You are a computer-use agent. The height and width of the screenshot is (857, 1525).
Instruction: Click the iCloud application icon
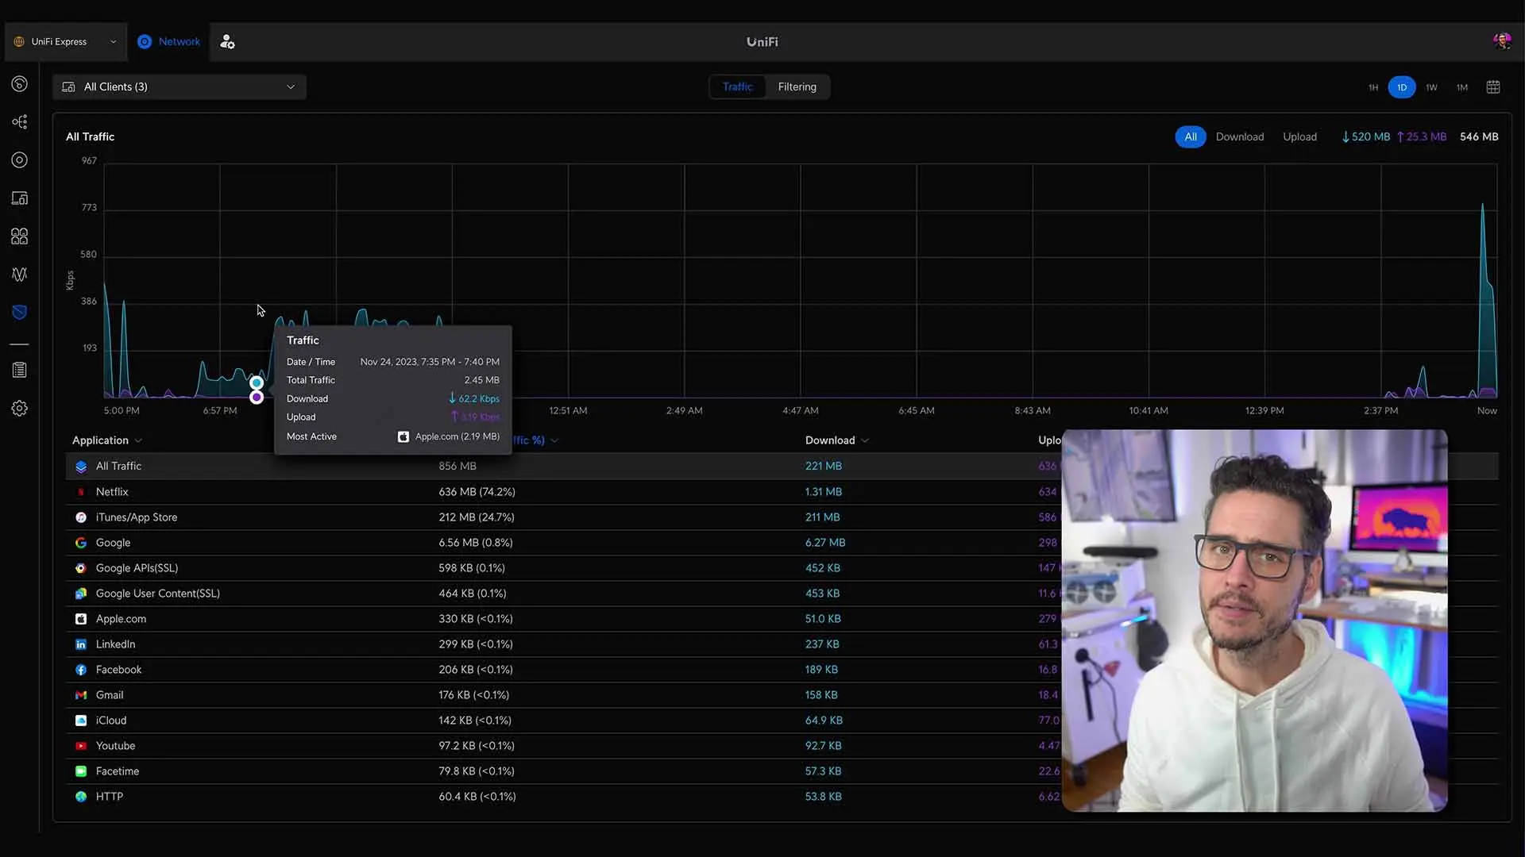coord(81,721)
